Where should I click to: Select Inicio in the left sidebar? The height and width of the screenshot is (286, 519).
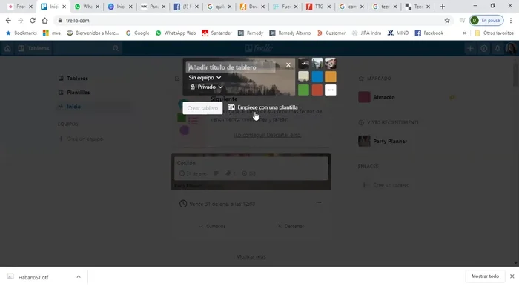(x=94, y=107)
